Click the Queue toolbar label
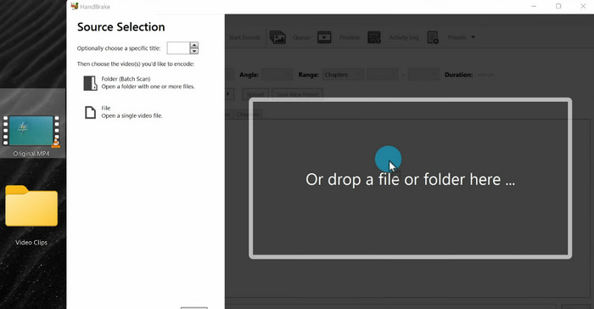The image size is (594, 309). [x=301, y=37]
